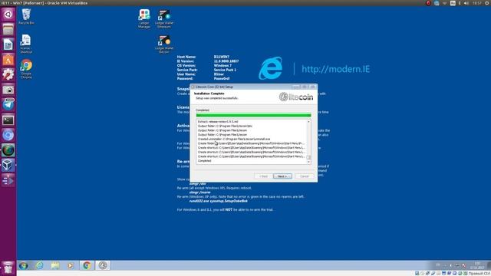491x276 pixels.
Task: Open keyboard layout indicator in top panel
Action: (453, 3)
